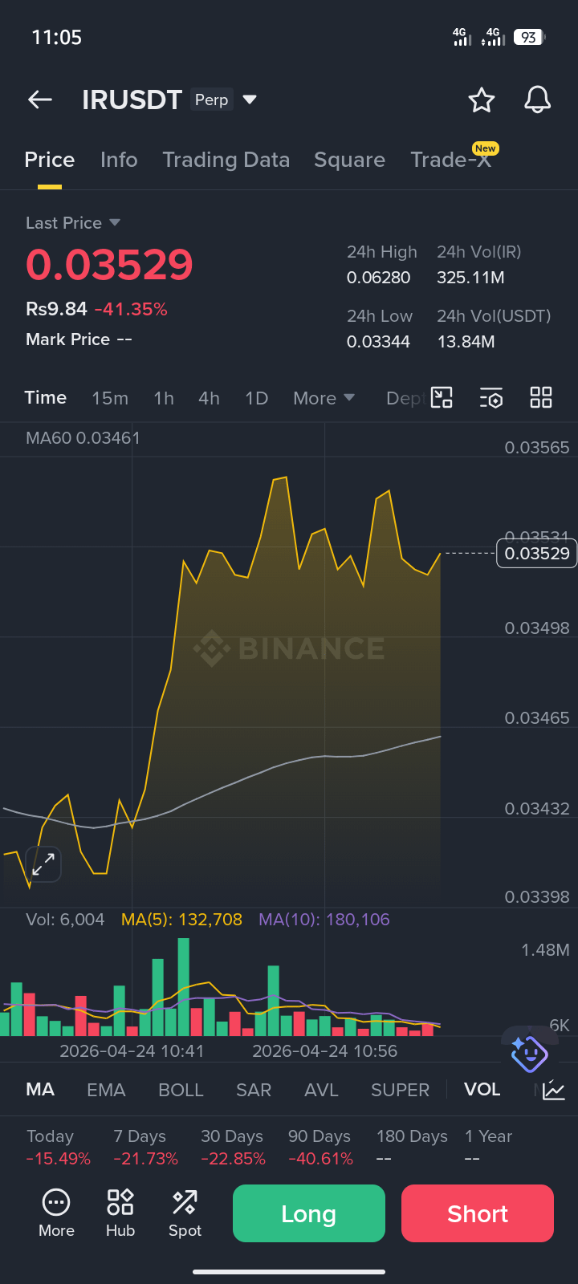Tap the 24h Vol(IR) value 325.11M
Viewport: 578px width, 1284px height.
tap(470, 278)
